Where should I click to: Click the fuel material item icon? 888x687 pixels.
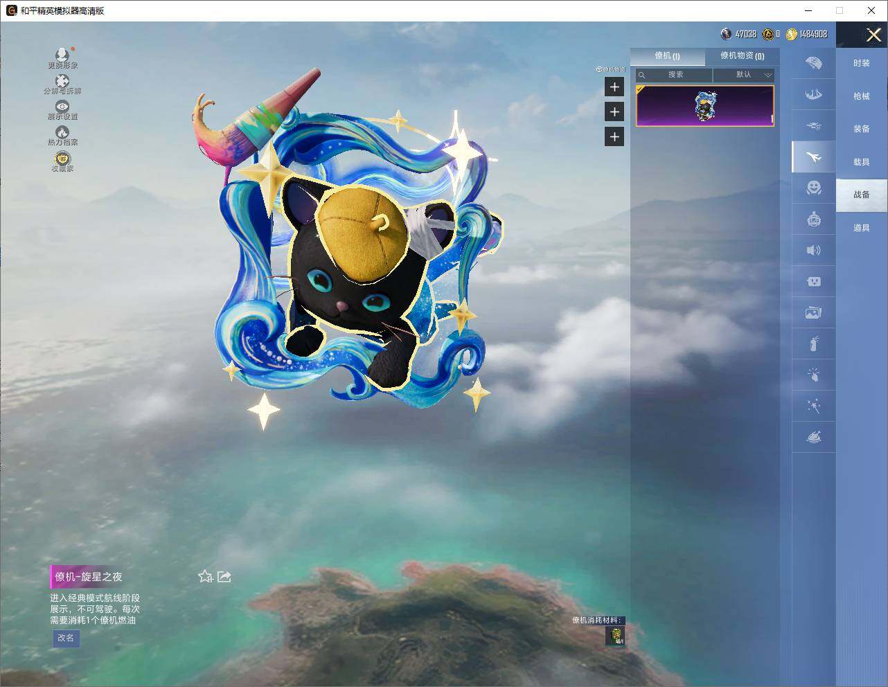tap(615, 636)
